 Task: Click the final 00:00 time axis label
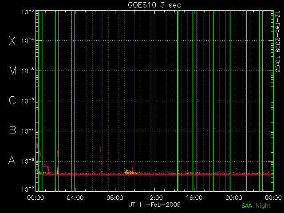tap(273, 197)
